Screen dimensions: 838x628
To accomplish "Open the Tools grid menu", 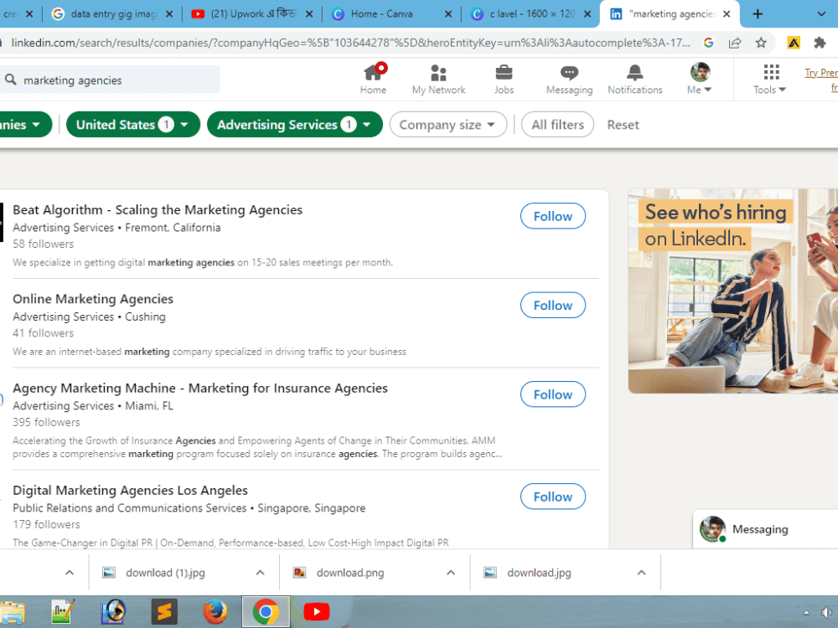I will point(770,79).
